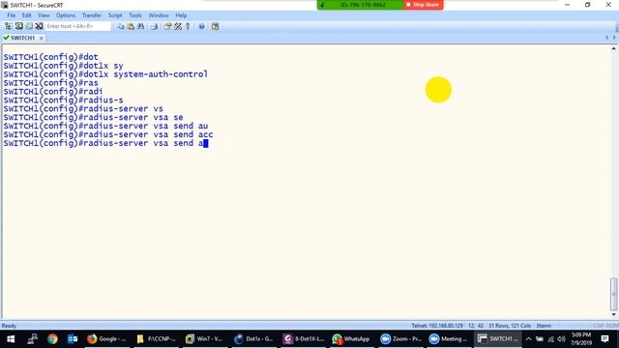Click the Quick Connect toolbar icon

(x=18, y=26)
